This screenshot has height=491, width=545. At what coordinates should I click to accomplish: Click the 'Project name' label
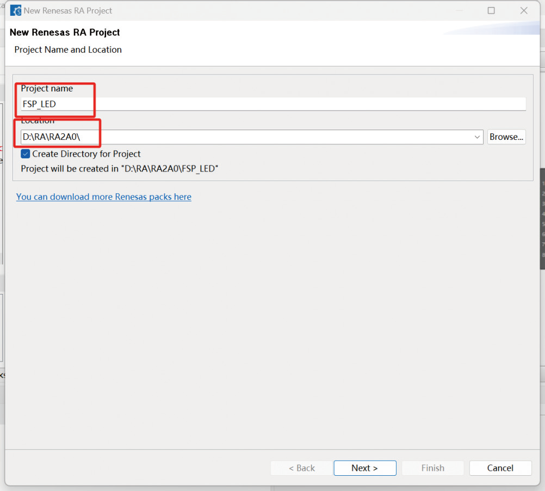[x=47, y=88]
